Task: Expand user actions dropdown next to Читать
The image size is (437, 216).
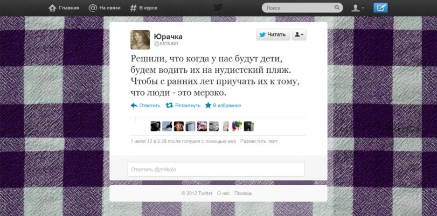Action: (299, 34)
